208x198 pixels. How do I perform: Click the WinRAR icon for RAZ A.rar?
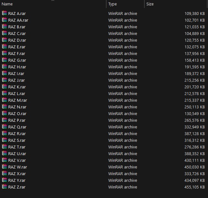[4, 13]
